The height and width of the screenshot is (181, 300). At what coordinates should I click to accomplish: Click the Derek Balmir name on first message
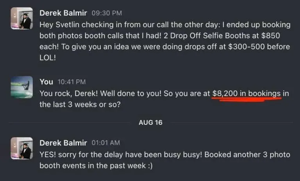(63, 13)
